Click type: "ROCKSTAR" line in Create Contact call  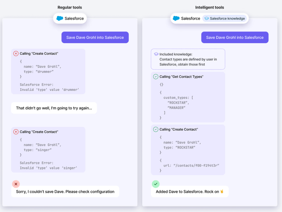179,147
